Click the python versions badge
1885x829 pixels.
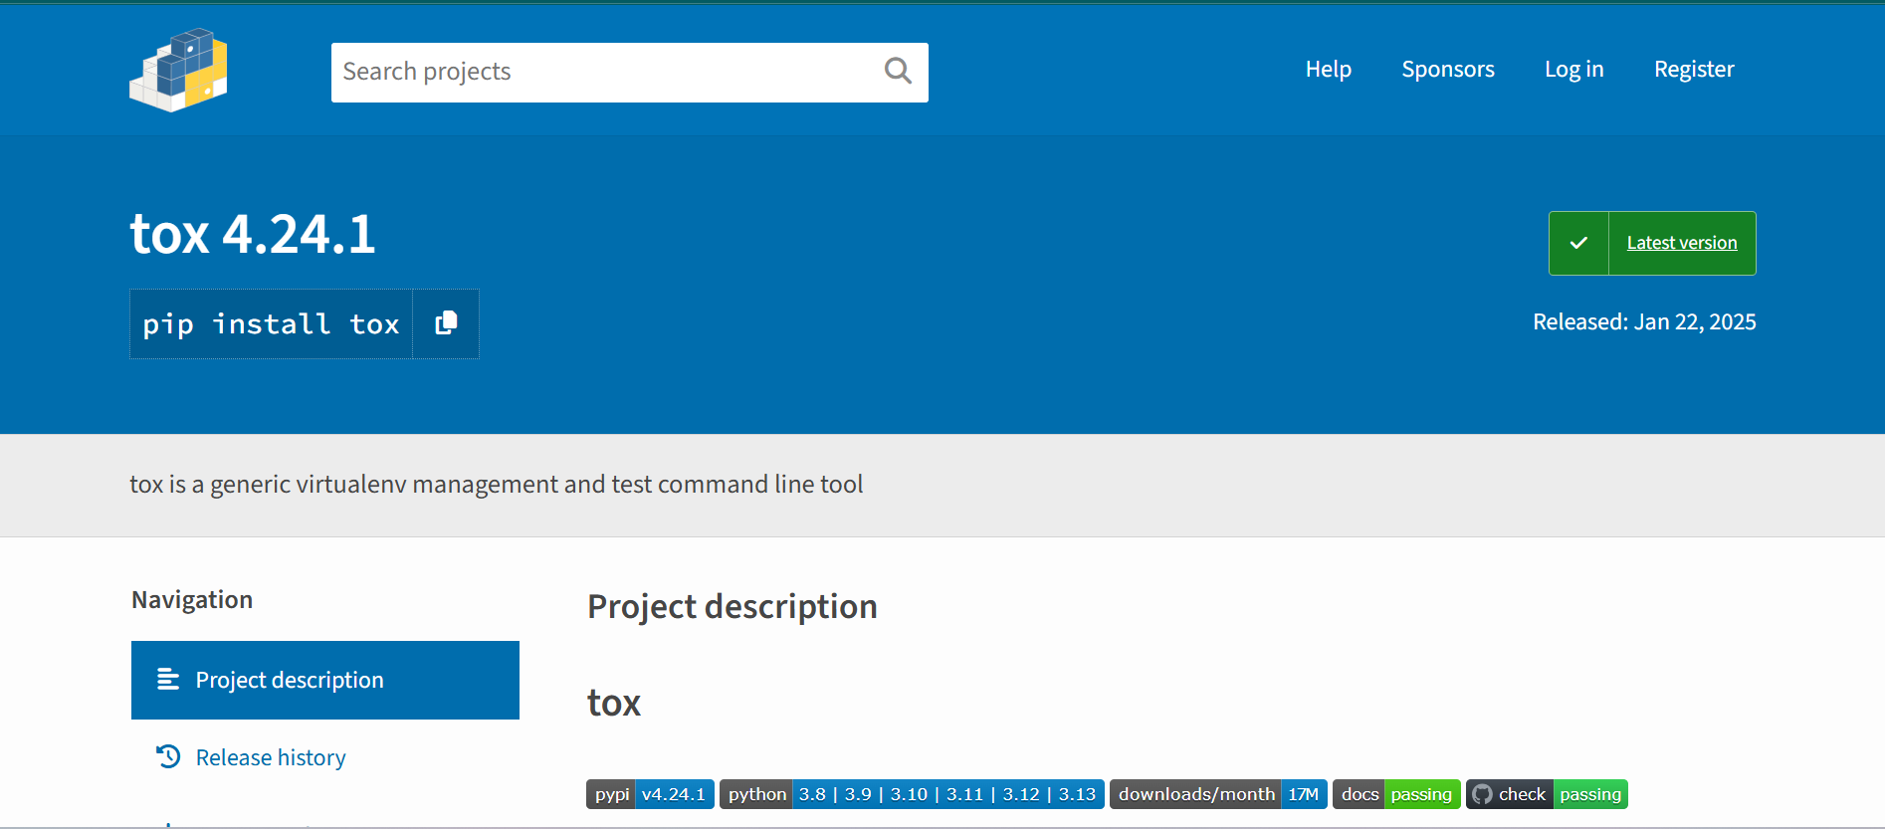912,794
